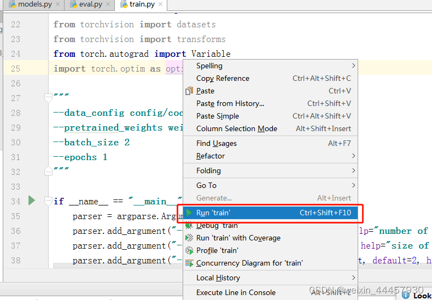Screen dimensions: 432x300
Task: Open Paste from History
Action: point(270,103)
